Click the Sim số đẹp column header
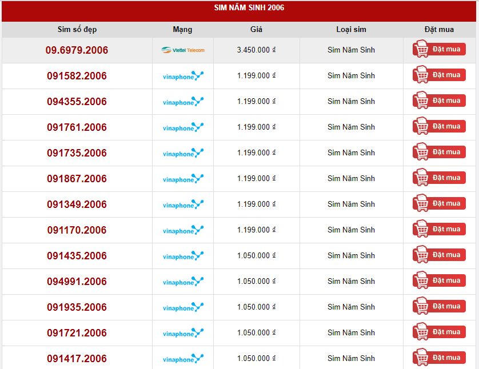Image resolution: width=479 pixels, height=369 pixels. tap(77, 30)
